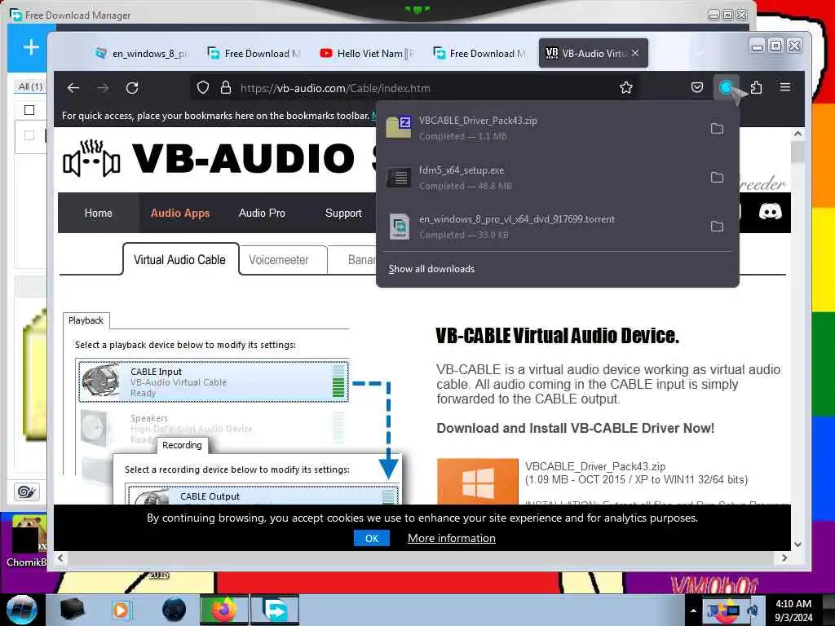Open media player taskbar icon
This screenshot has width=835, height=626.
pos(121,610)
